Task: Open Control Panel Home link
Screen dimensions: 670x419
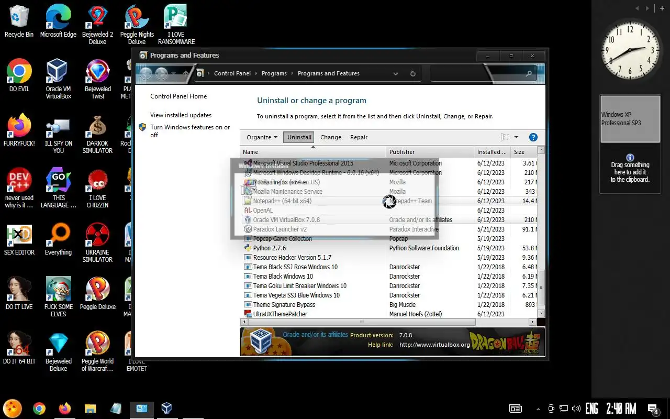Action: [178, 96]
